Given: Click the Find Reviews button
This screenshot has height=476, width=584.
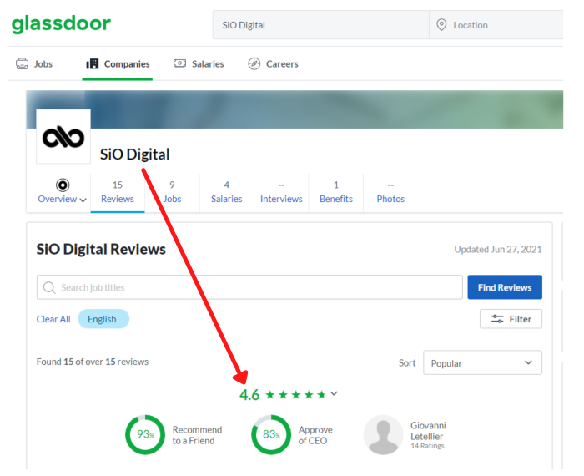Looking at the screenshot, I should pos(505,287).
